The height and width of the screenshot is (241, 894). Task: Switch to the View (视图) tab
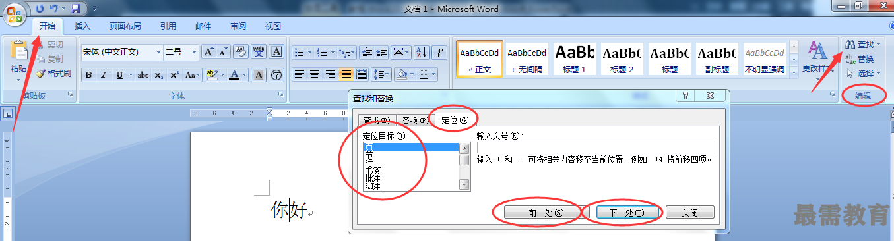click(x=273, y=26)
